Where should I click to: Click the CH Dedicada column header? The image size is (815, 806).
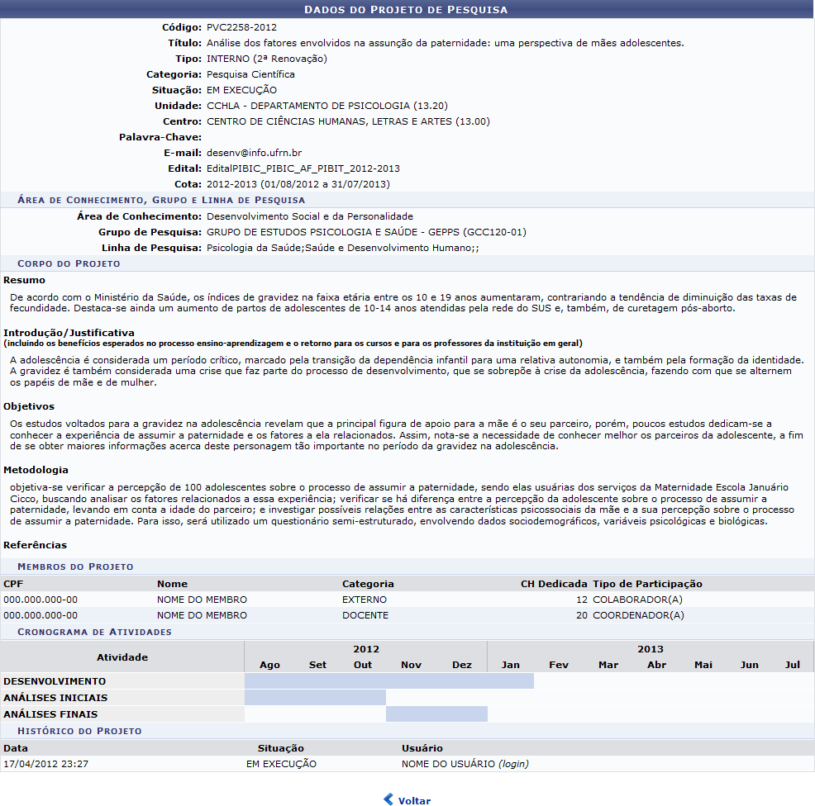pos(554,584)
